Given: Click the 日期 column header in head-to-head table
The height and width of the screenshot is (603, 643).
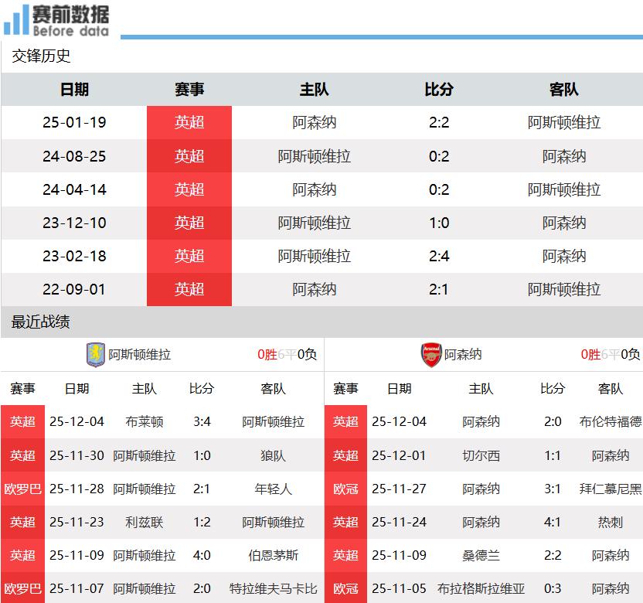Looking at the screenshot, I should tap(74, 90).
